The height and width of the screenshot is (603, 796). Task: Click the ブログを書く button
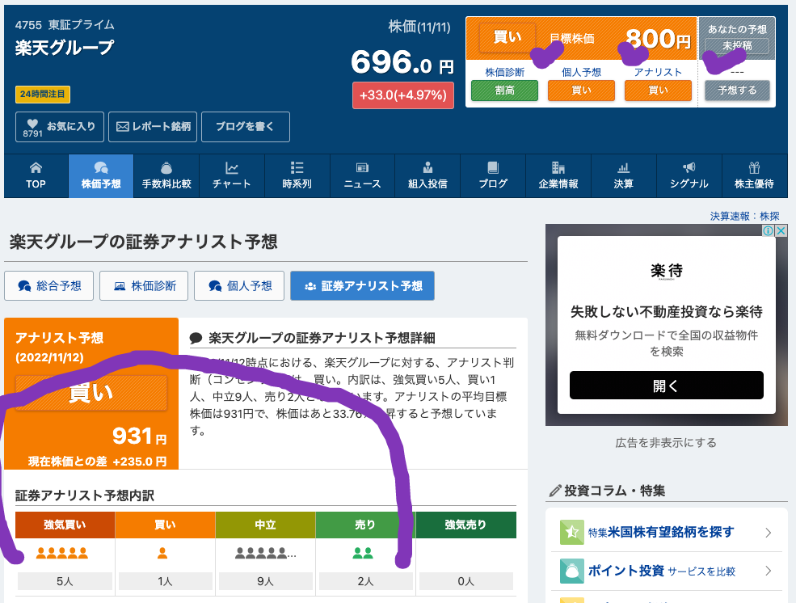point(246,127)
